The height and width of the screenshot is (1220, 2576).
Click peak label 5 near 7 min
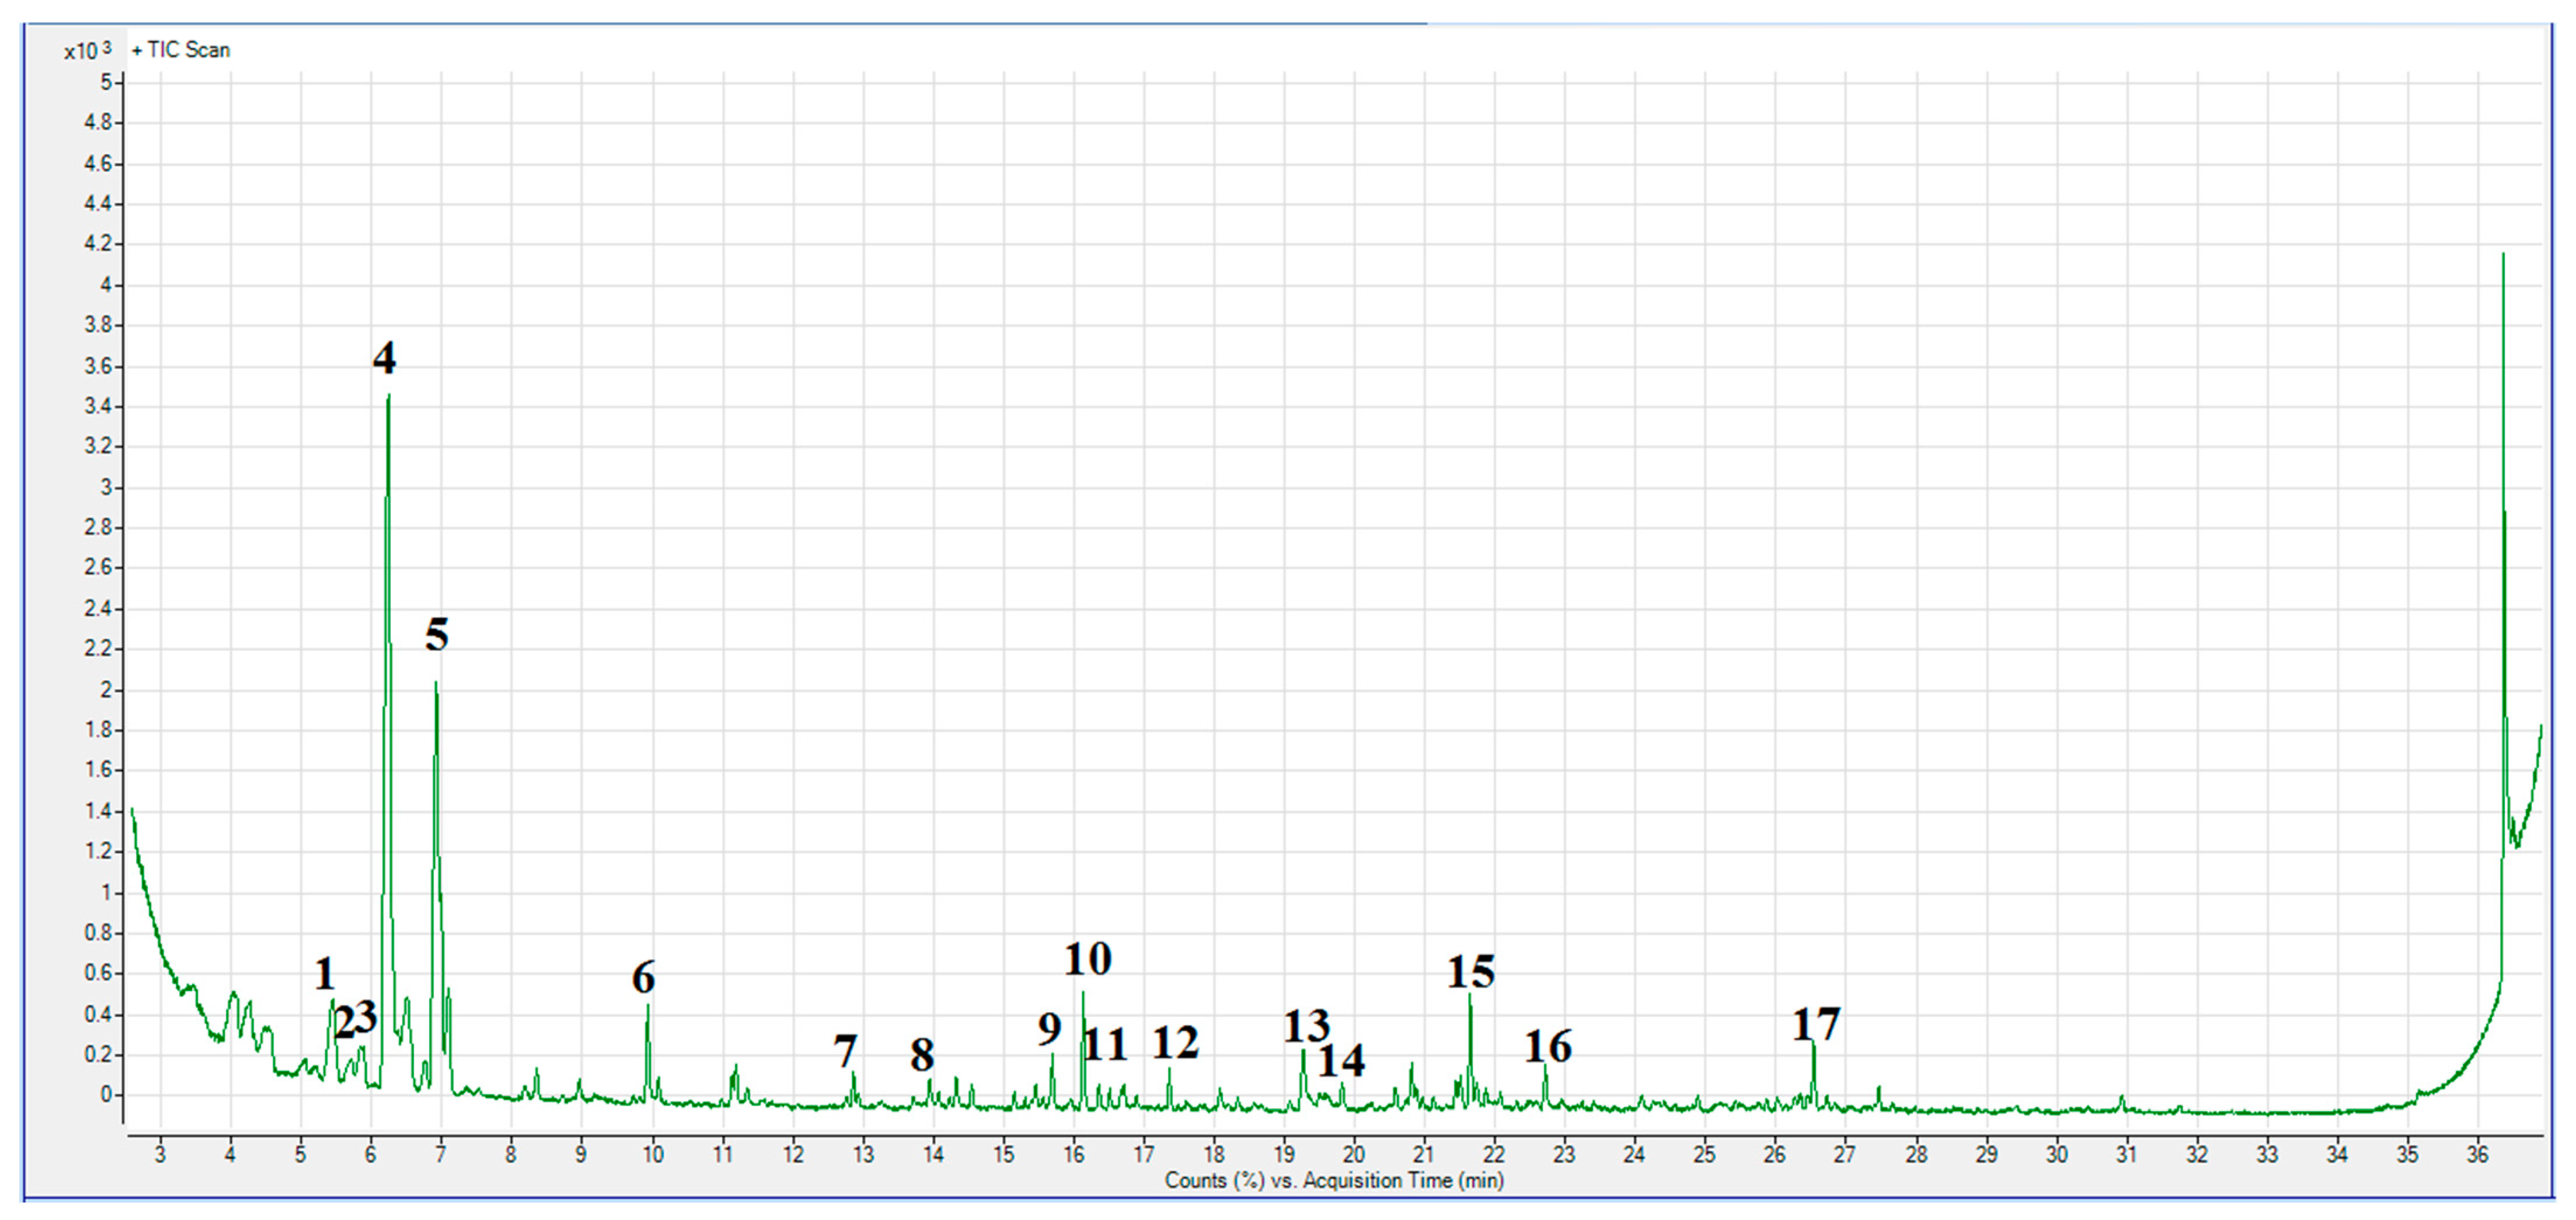tap(437, 634)
